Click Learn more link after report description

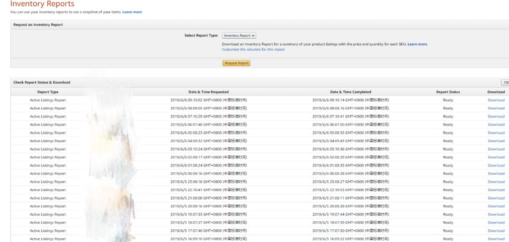pos(417,44)
